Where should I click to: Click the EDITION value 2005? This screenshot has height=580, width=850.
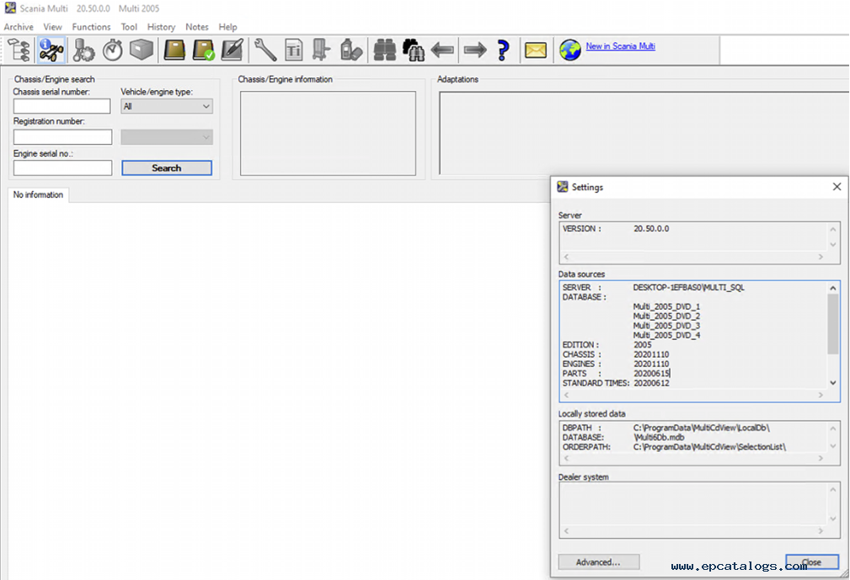click(643, 344)
